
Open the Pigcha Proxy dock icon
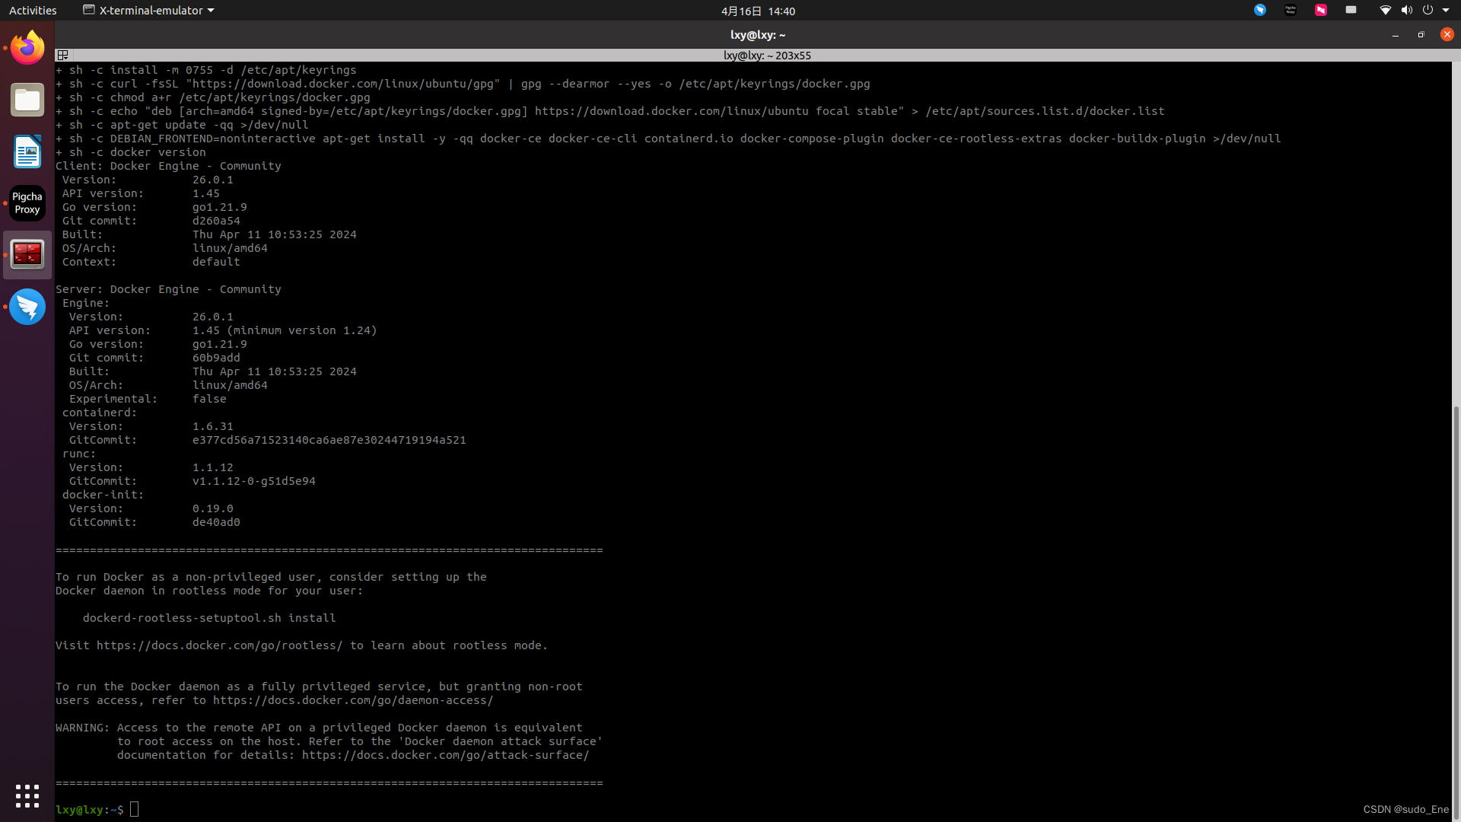(27, 203)
